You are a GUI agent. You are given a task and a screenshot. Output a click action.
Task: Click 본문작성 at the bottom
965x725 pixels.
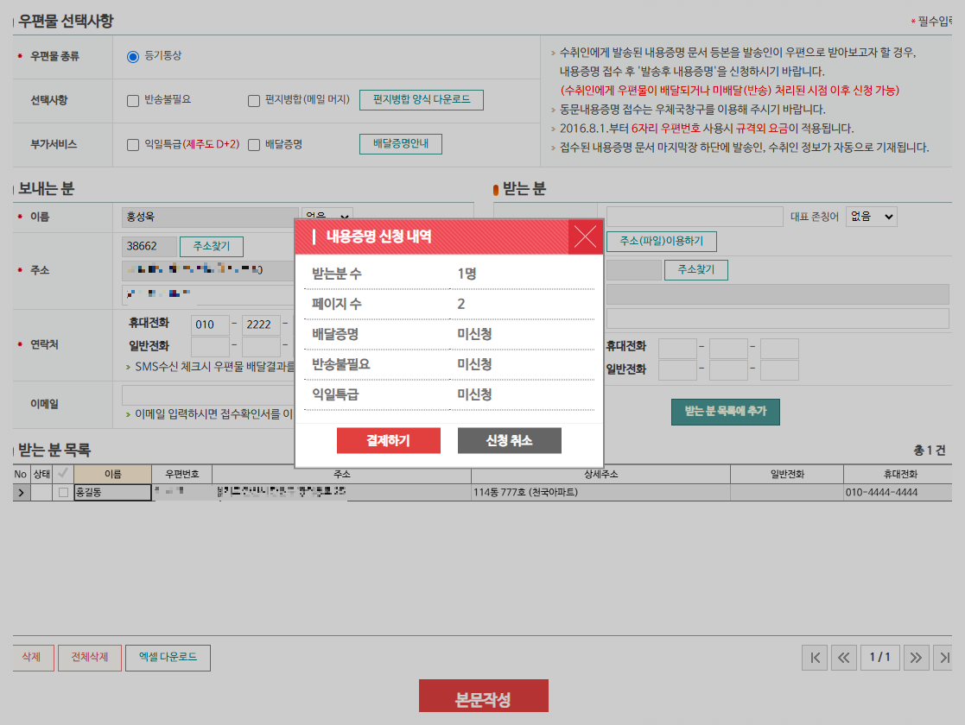(484, 696)
